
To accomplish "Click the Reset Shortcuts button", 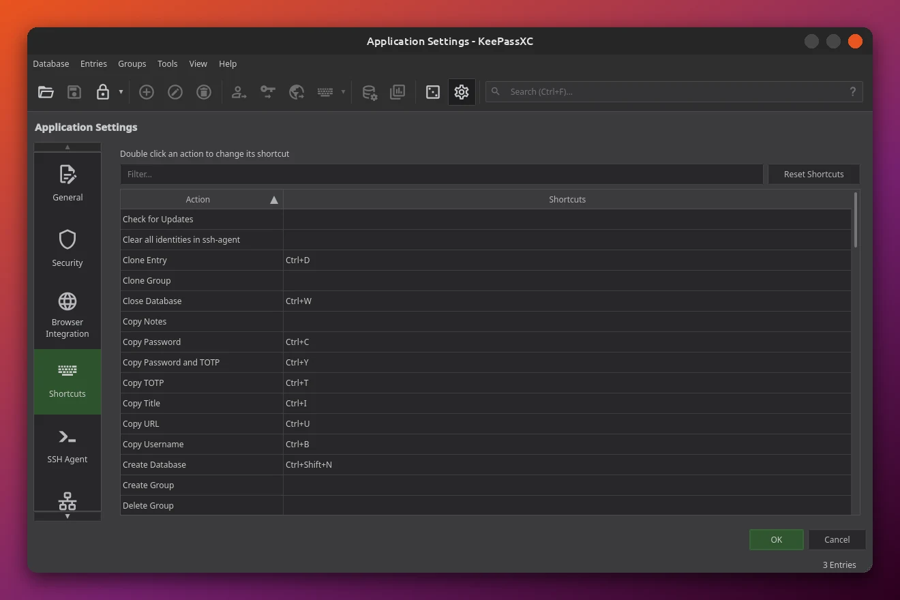I will [x=813, y=174].
